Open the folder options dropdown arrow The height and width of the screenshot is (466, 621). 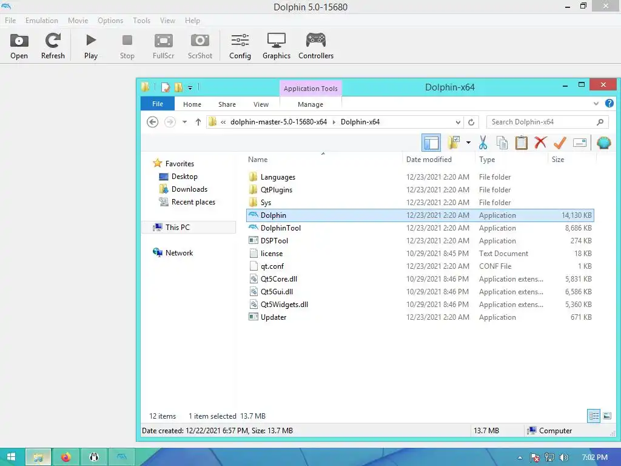[x=468, y=143]
